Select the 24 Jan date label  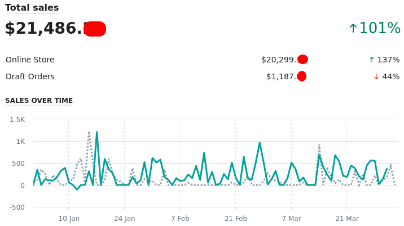[125, 219]
